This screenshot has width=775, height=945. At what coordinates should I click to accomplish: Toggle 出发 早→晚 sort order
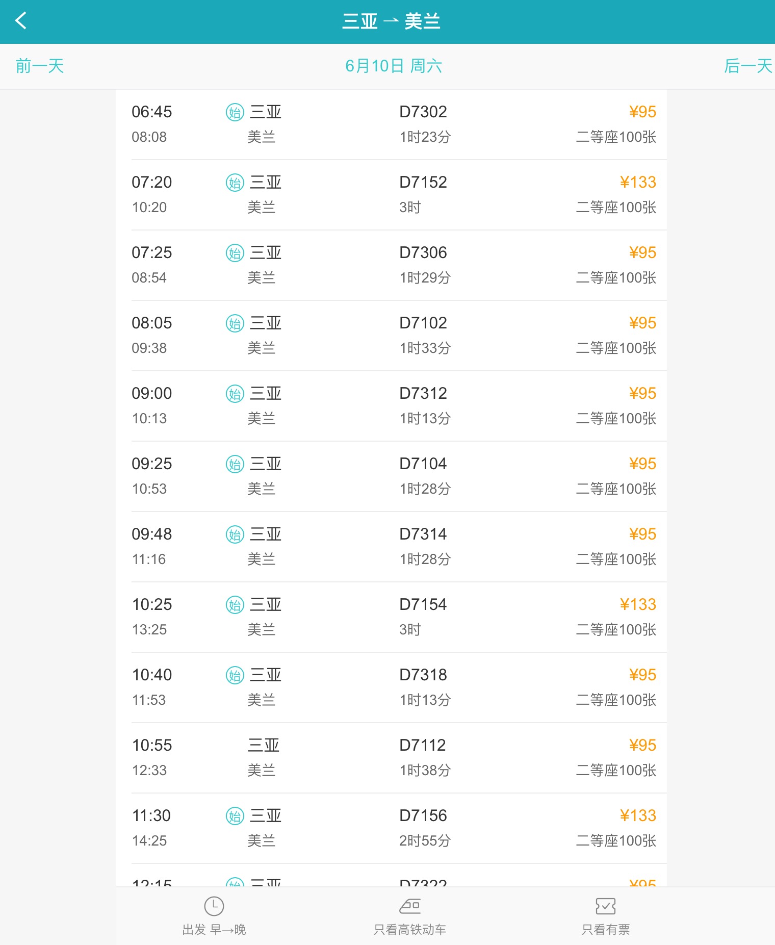coord(214,930)
